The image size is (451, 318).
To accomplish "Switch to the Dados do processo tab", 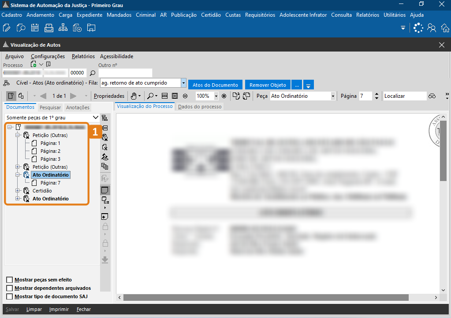I will (200, 107).
